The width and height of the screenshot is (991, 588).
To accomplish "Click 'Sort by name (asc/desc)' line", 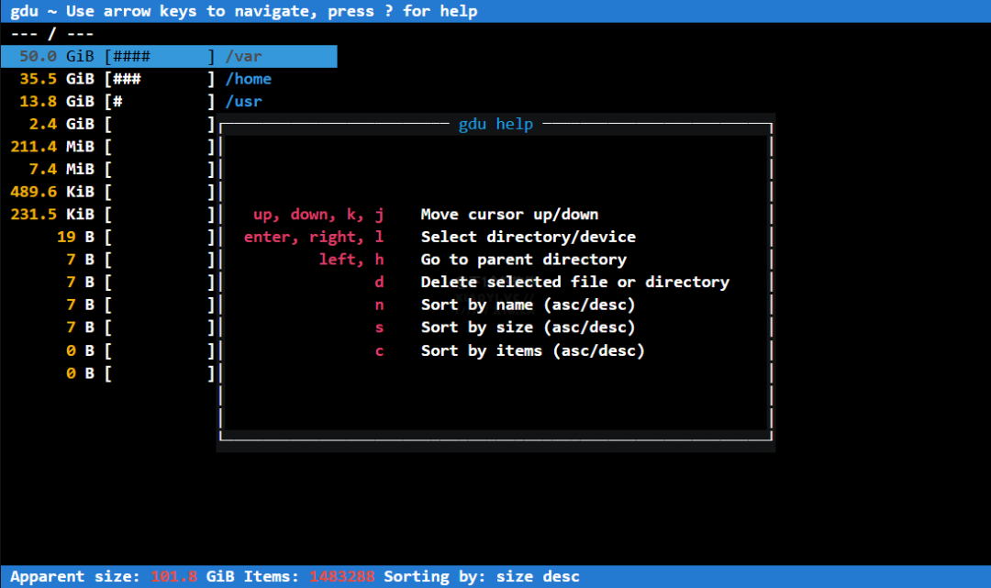I will click(x=528, y=305).
